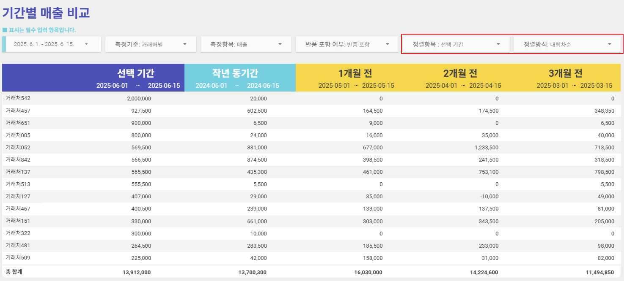Click the value 158,000 for 거래처509
This screenshot has height=281, width=624.
click(373, 257)
